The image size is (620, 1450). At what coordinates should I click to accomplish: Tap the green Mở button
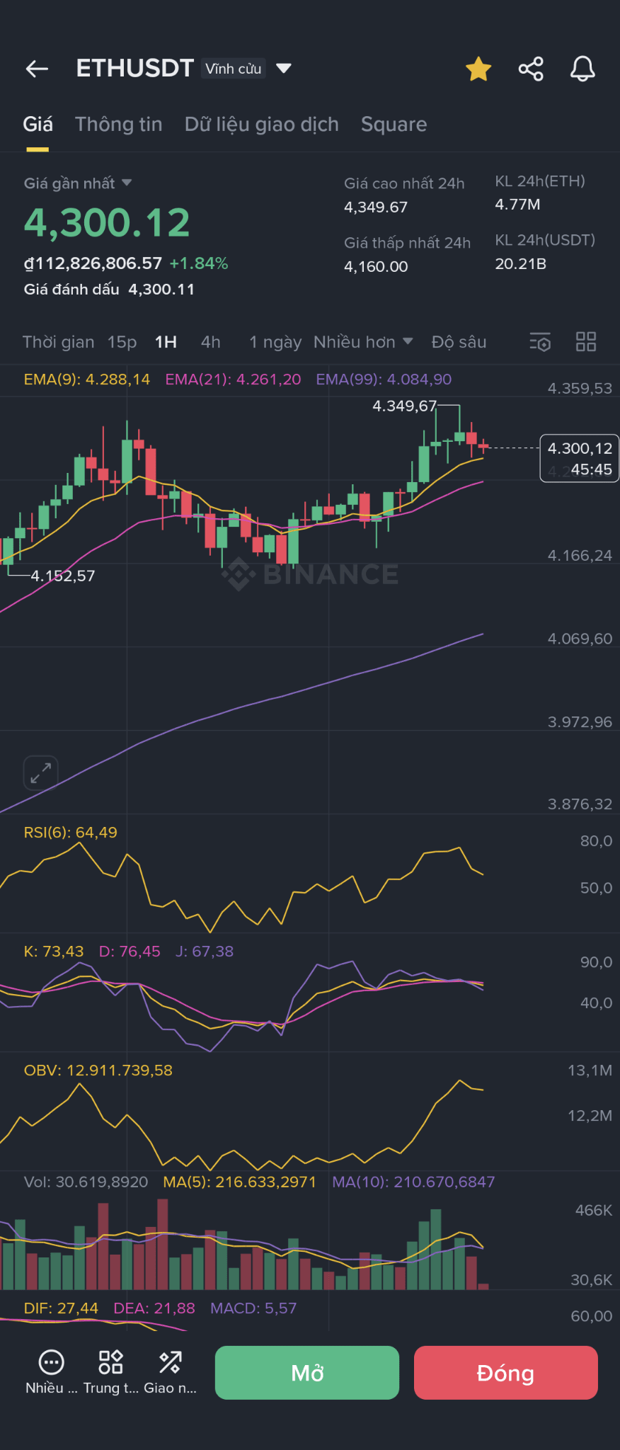pyautogui.click(x=307, y=1373)
